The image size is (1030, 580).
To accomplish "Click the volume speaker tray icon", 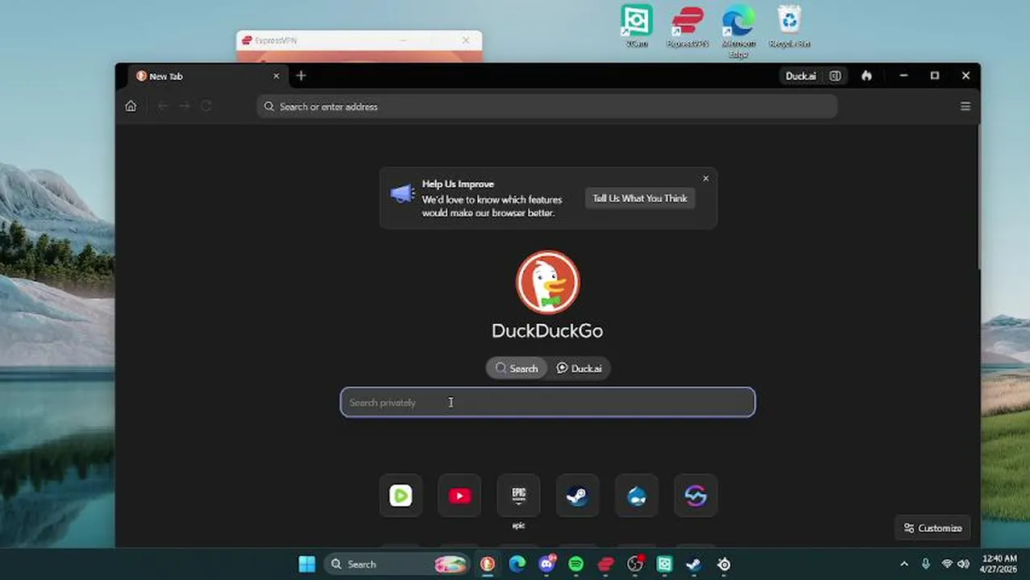I will (963, 564).
